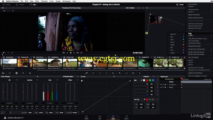213x120 pixels.
Task: Click the Timeline toggle button
Action: 20,5
